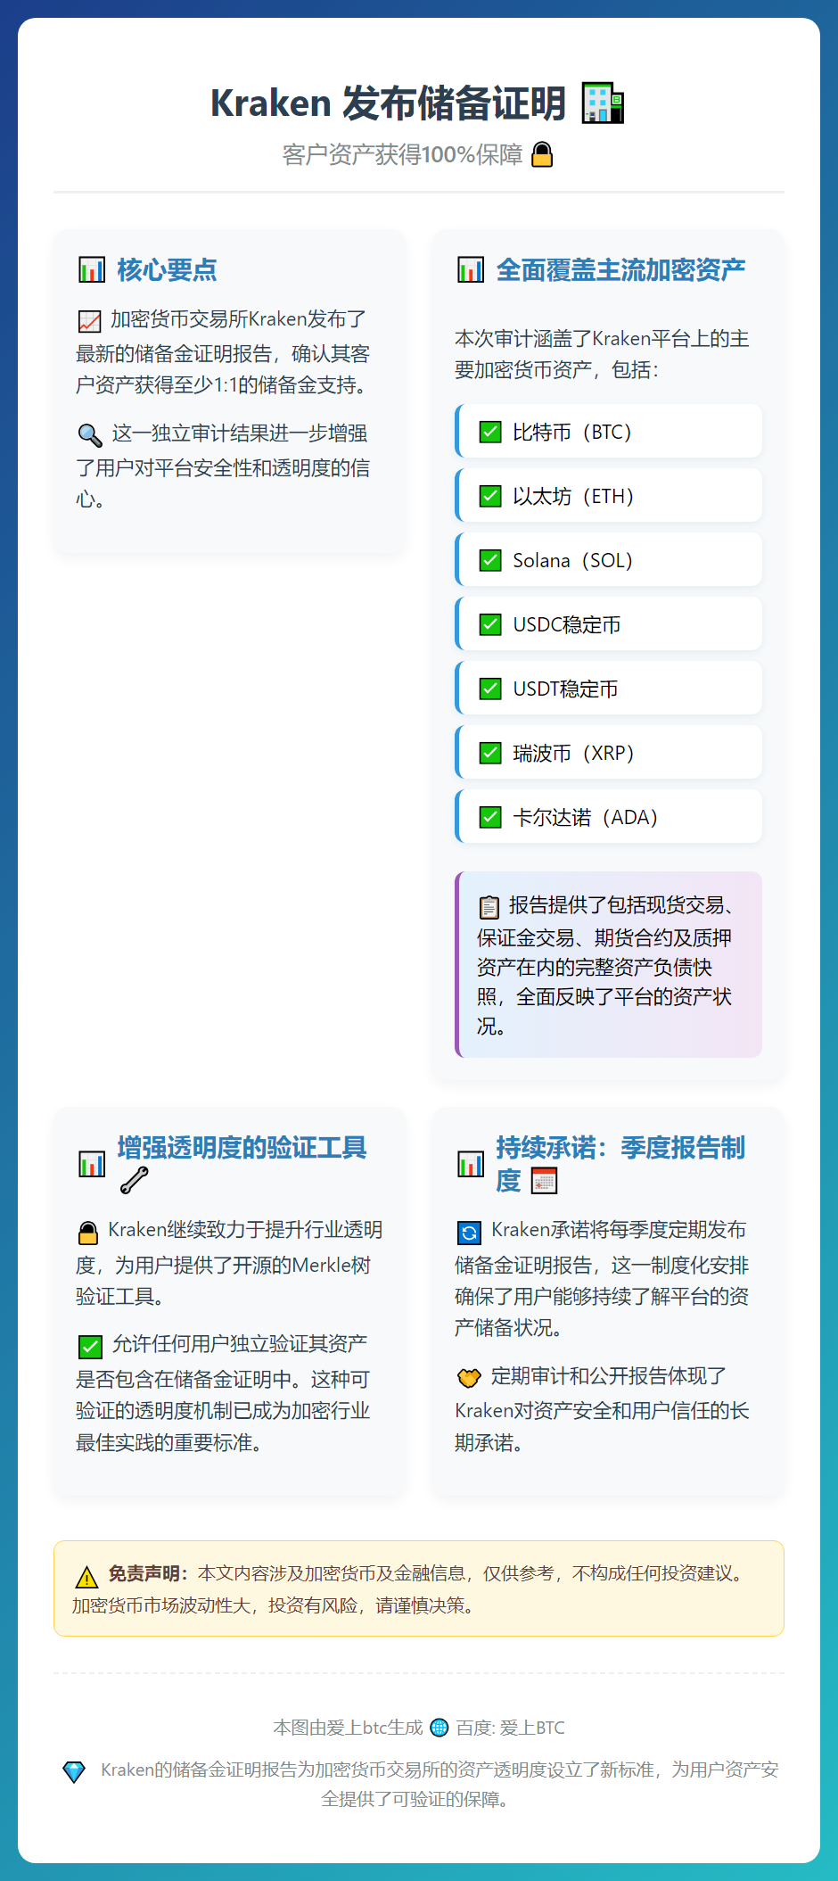The width and height of the screenshot is (838, 1881).
Task: Click the paragraph 本次审计涵盖了Kraken平台上的主要加密货币资产
Action: 603,354
